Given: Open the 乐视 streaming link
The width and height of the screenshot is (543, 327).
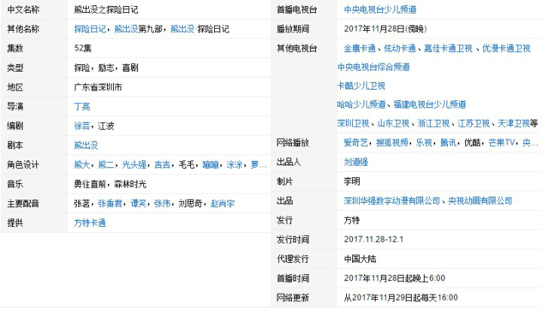Looking at the screenshot, I should [x=424, y=142].
